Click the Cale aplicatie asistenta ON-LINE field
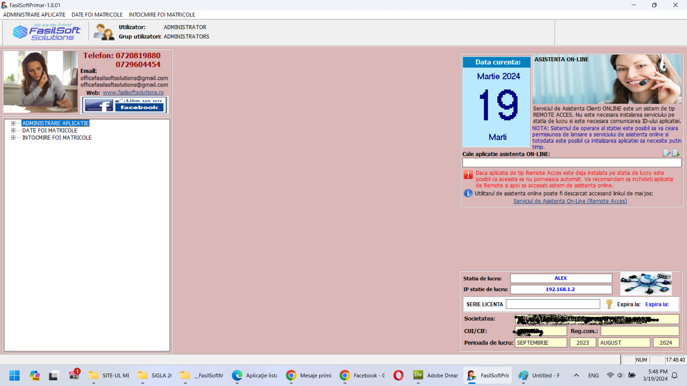This screenshot has height=386, width=687. [571, 163]
